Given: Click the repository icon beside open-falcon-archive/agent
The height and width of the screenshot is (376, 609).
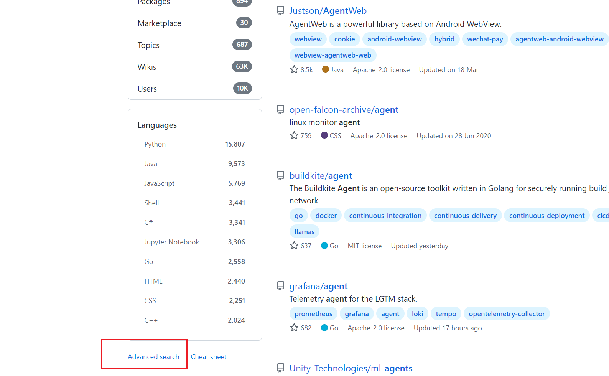Looking at the screenshot, I should [280, 109].
